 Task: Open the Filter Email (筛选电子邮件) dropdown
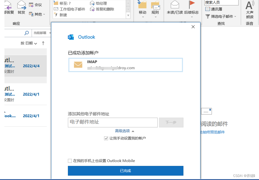(221, 16)
